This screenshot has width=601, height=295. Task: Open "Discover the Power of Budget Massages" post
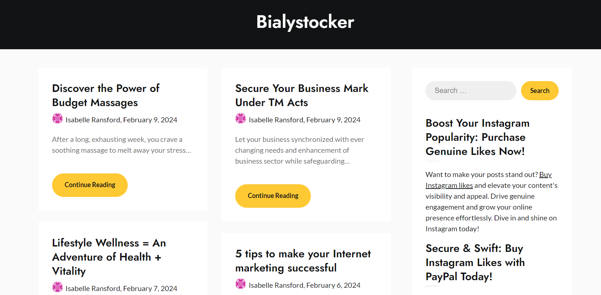pyautogui.click(x=106, y=96)
